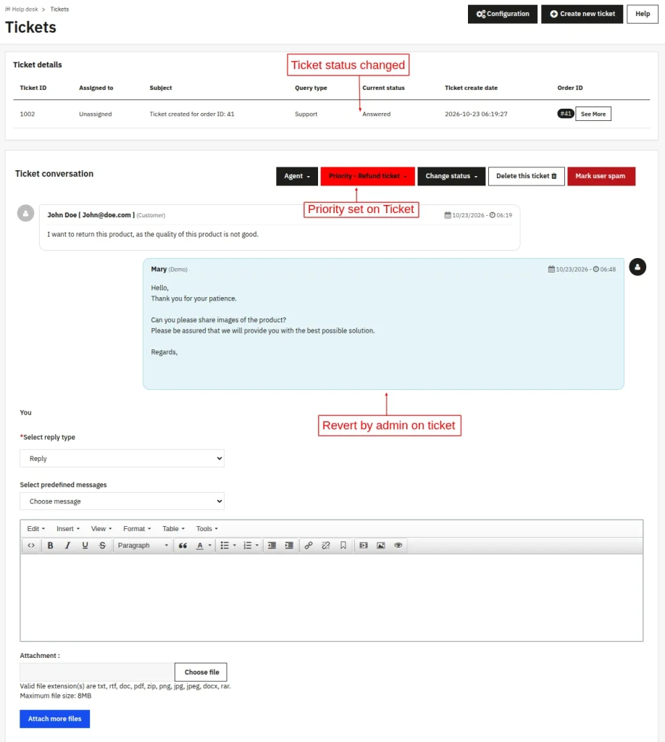Open Edit menu in editor

click(36, 528)
